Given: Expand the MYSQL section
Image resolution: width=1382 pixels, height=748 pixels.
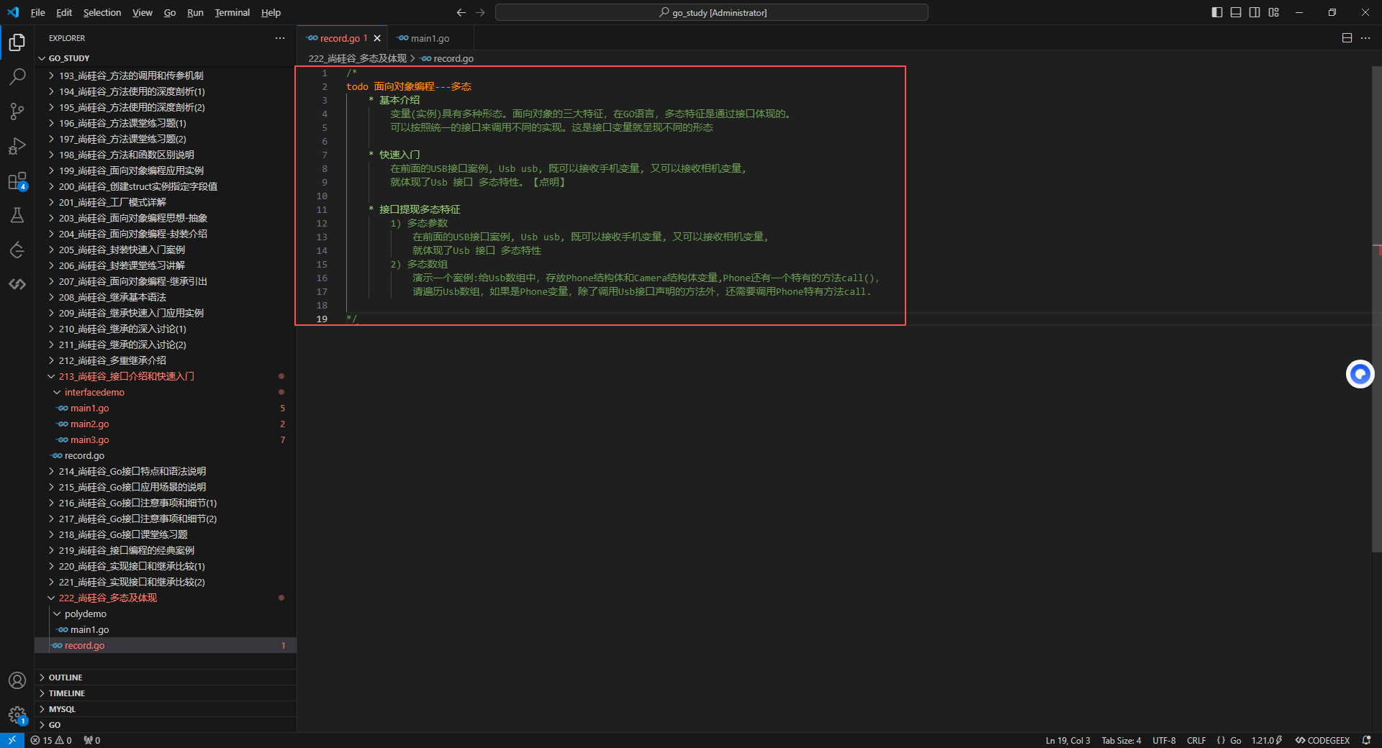Looking at the screenshot, I should point(166,709).
